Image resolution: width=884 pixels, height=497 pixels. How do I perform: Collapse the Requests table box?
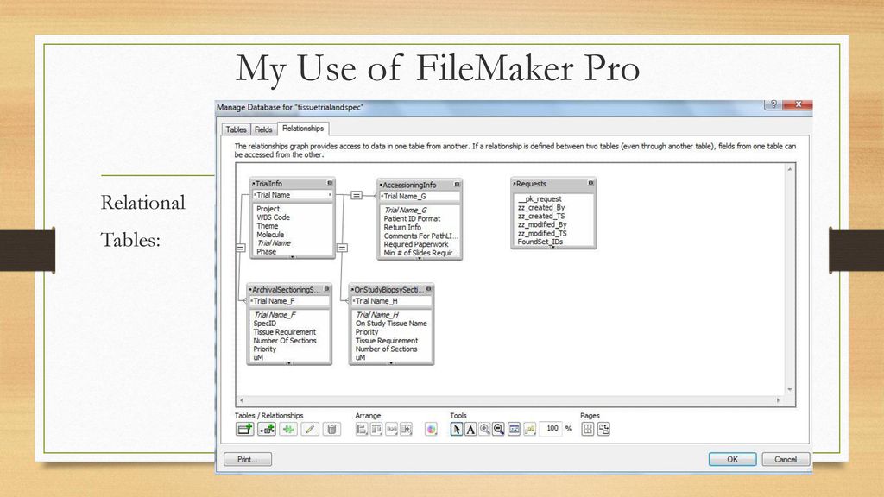(x=590, y=183)
